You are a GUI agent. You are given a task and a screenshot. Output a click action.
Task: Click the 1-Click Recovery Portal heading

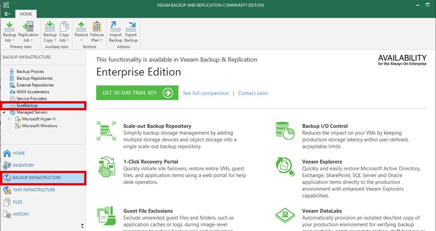(151, 162)
